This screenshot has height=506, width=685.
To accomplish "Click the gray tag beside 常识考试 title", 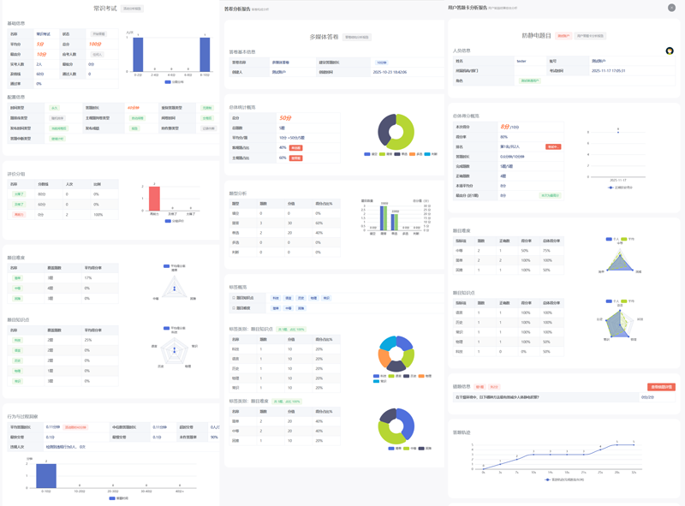I will coord(133,9).
